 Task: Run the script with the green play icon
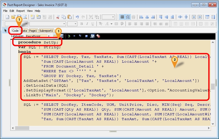(69, 36)
